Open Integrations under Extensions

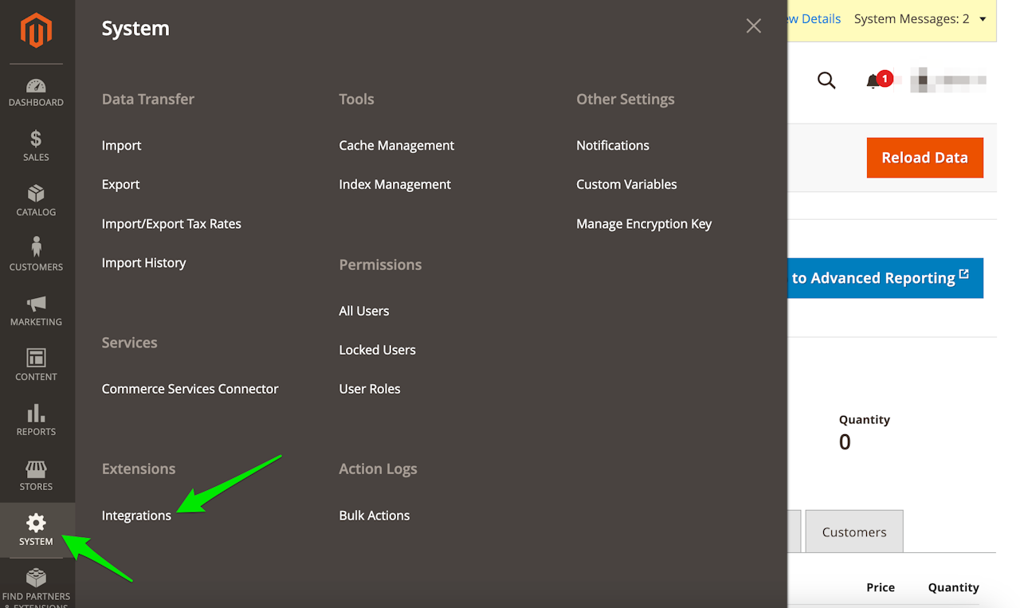point(136,516)
